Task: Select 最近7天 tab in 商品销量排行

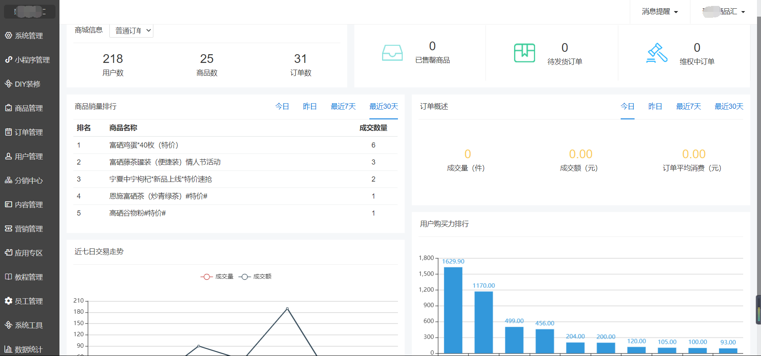Action: [343, 106]
